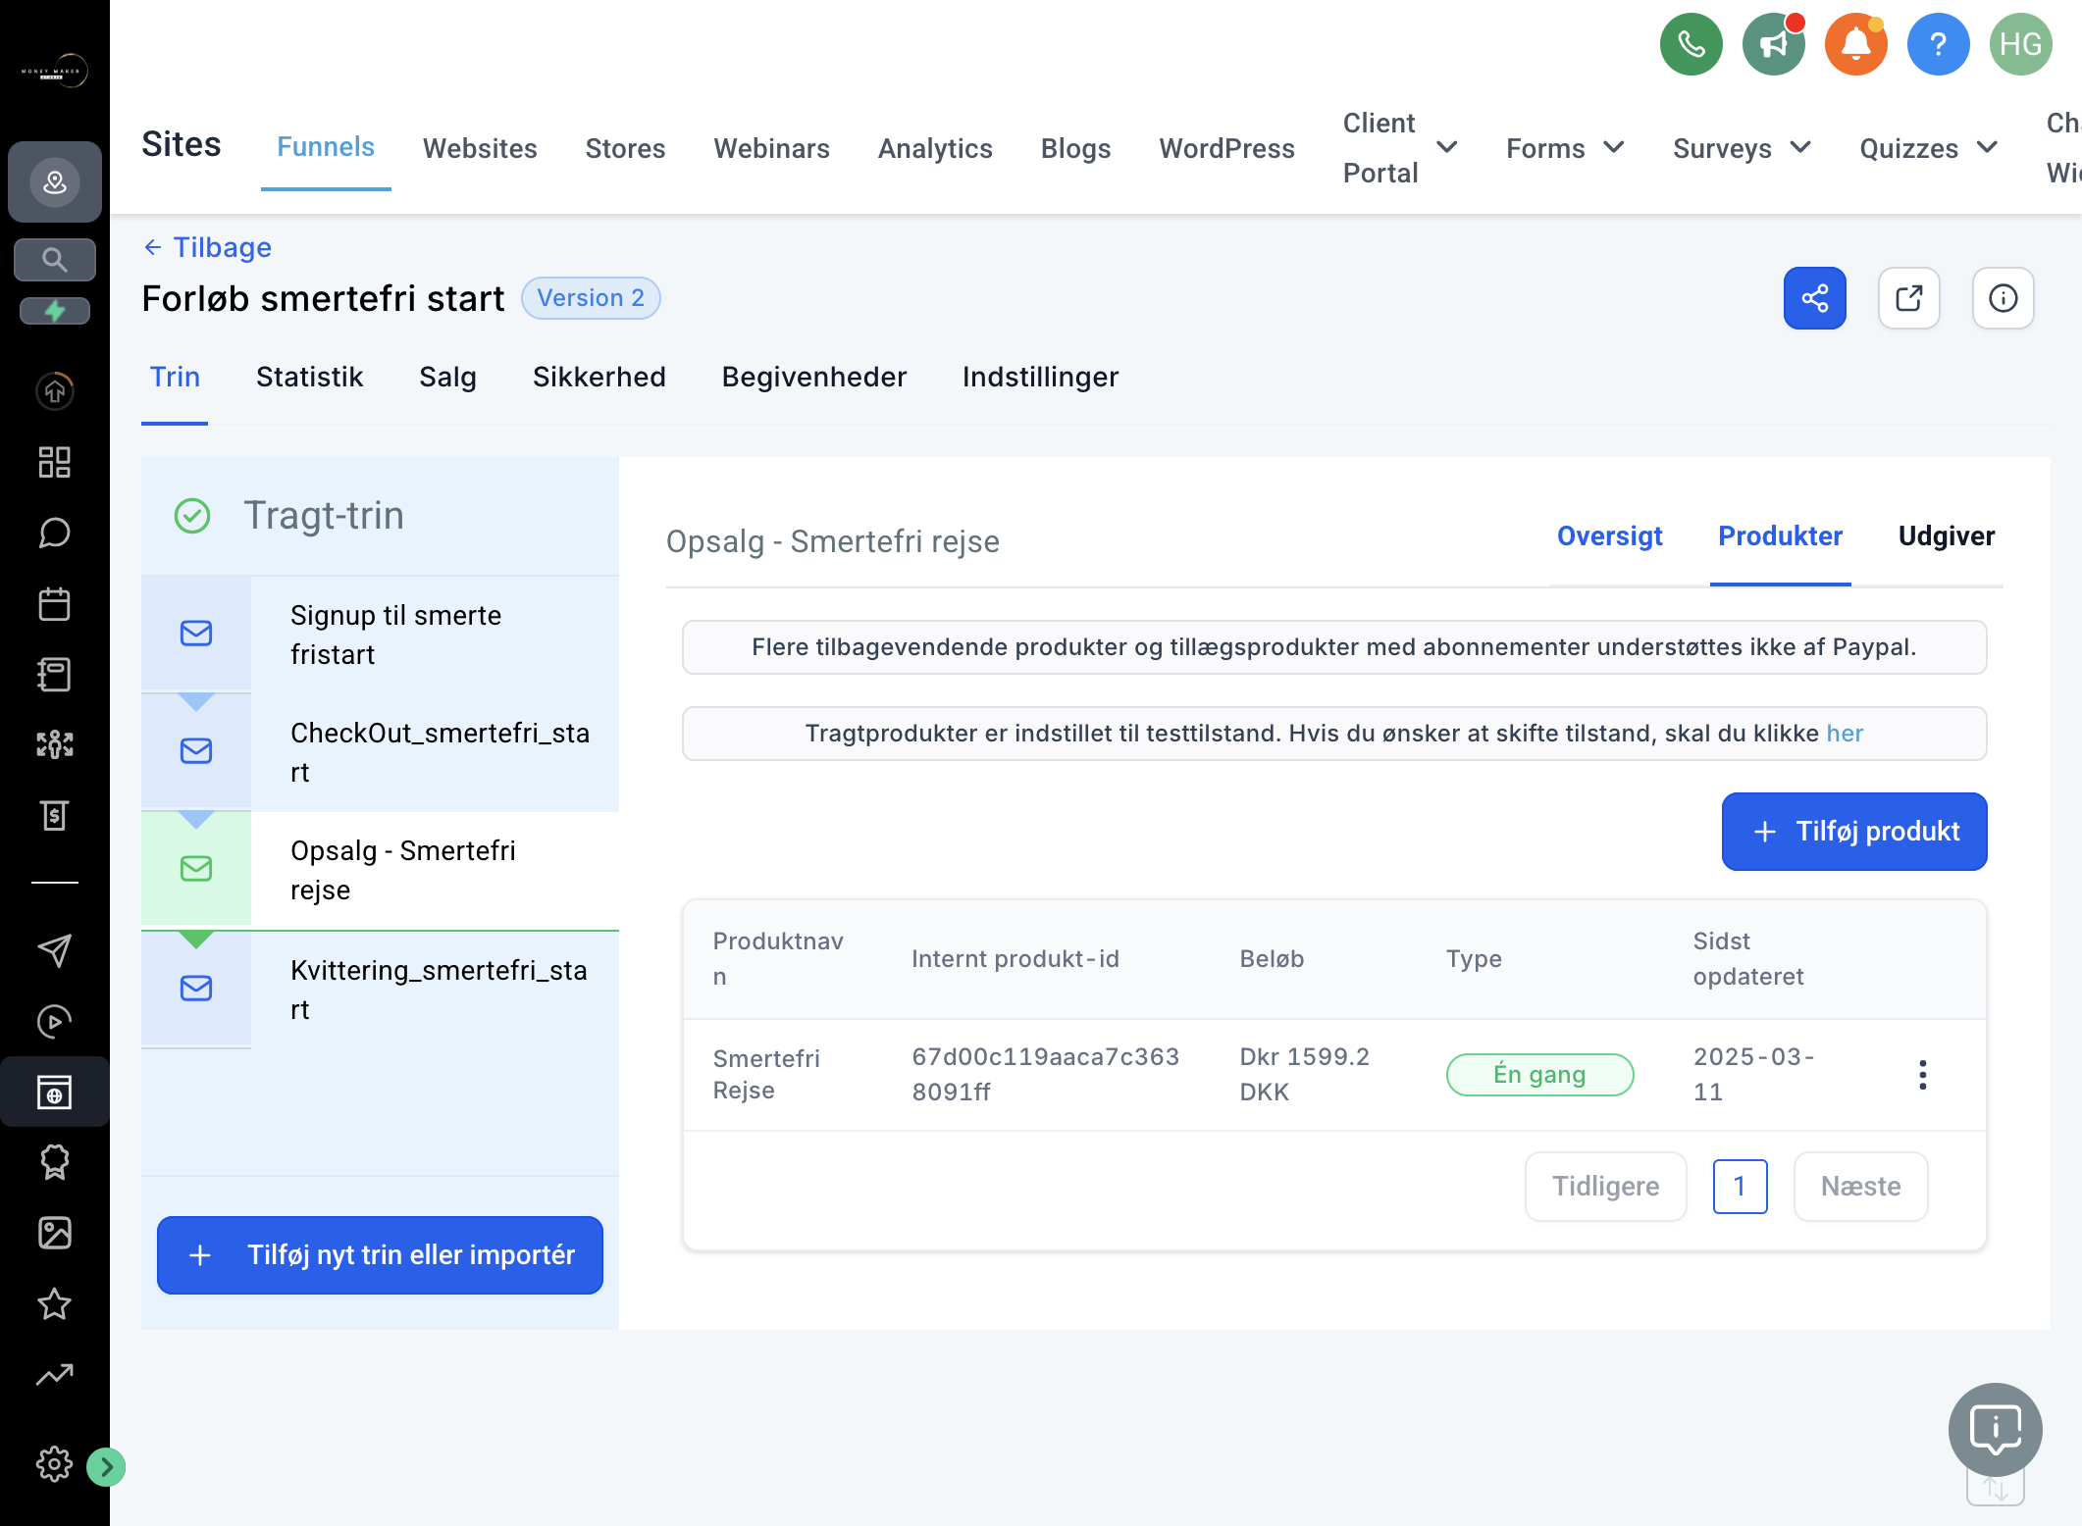Open the settings gear in sidebar
This screenshot has width=2082, height=1526.
[x=55, y=1464]
